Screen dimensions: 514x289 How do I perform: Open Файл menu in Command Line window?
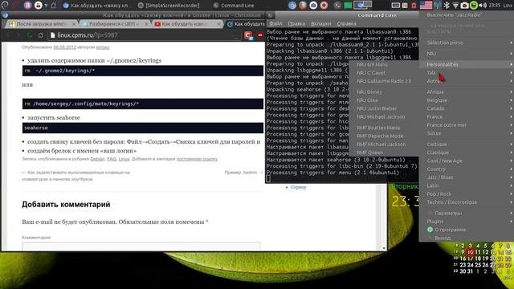pyautogui.click(x=275, y=23)
